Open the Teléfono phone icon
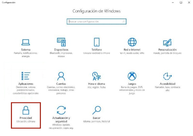193x136 pixels. (96, 42)
